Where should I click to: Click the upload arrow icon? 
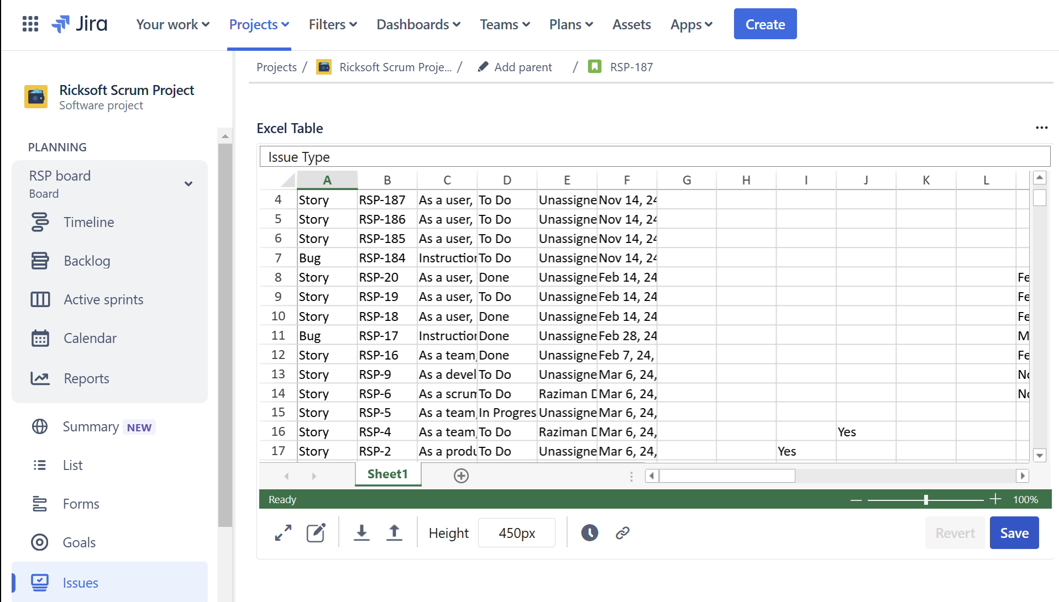(x=394, y=533)
